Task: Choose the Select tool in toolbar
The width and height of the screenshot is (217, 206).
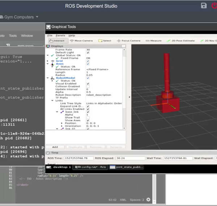Action: tap(105, 41)
